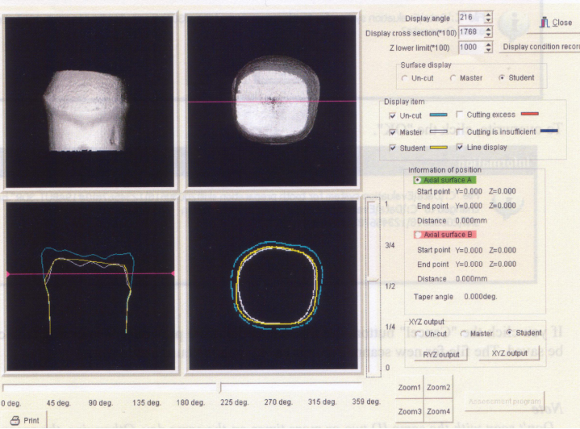Click the Zoom2 button
Screen dimensions: 580x429
point(439,388)
